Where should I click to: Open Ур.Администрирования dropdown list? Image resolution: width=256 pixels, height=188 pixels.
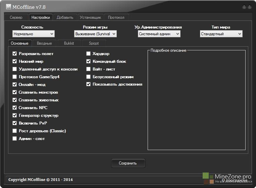(159, 34)
